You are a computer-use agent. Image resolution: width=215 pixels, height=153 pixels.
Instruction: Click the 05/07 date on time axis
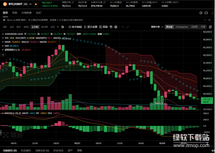click(77, 143)
